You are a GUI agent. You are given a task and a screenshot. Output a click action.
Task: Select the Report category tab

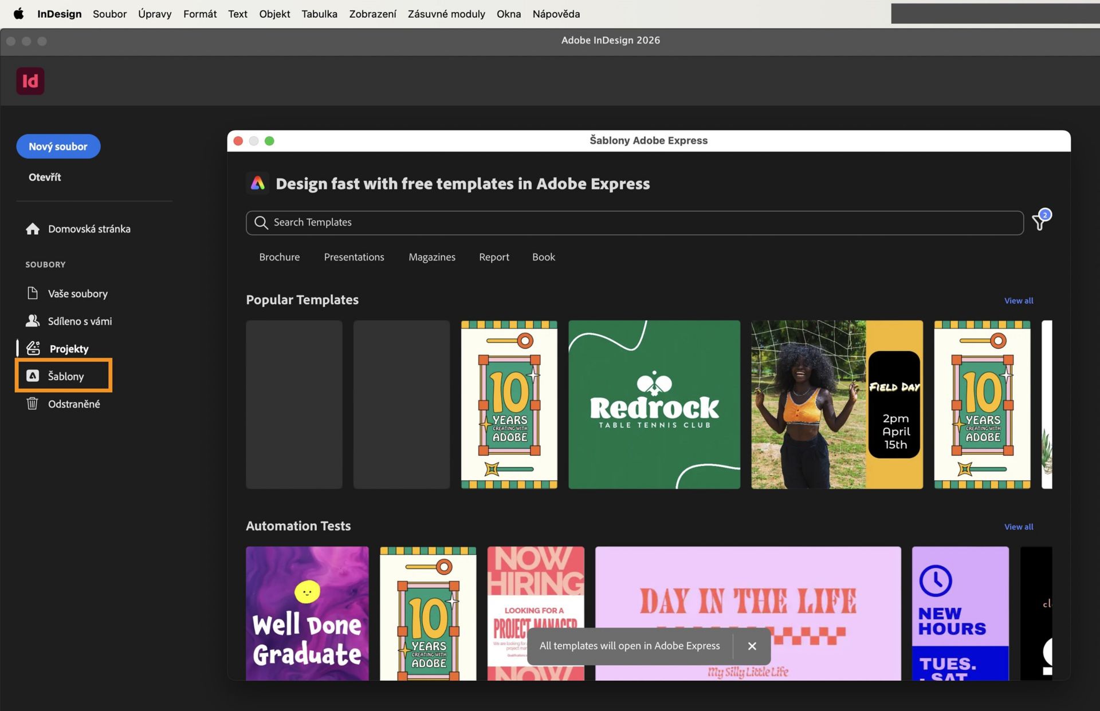pyautogui.click(x=494, y=257)
